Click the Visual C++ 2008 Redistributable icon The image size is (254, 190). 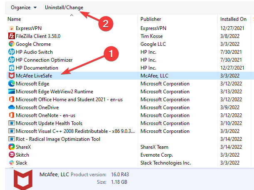(x=12, y=131)
